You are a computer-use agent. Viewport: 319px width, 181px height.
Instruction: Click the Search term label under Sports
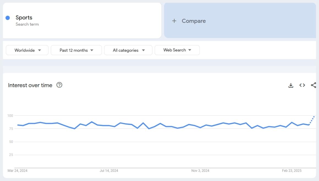point(27,24)
